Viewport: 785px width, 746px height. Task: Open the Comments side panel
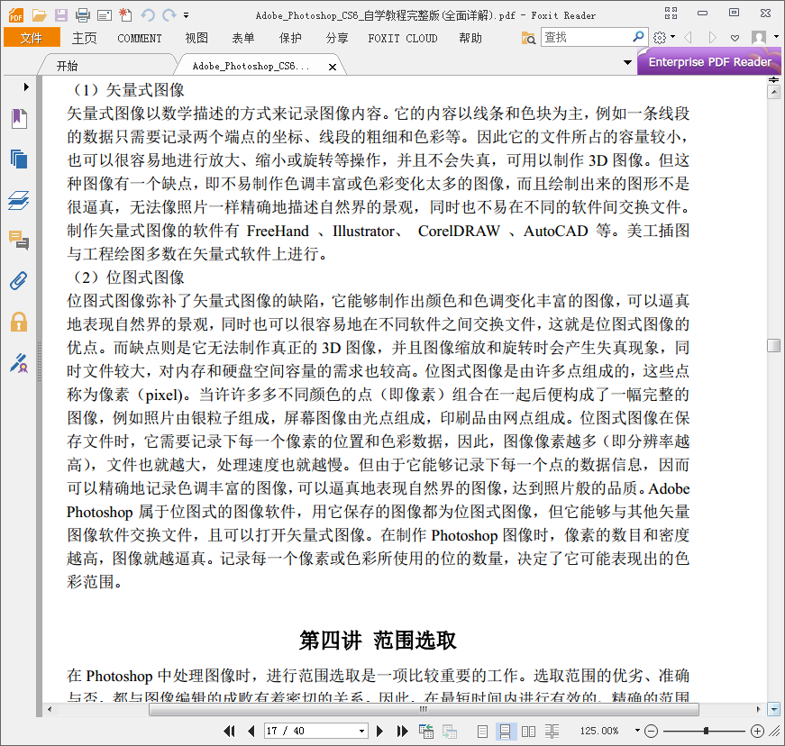tap(19, 241)
